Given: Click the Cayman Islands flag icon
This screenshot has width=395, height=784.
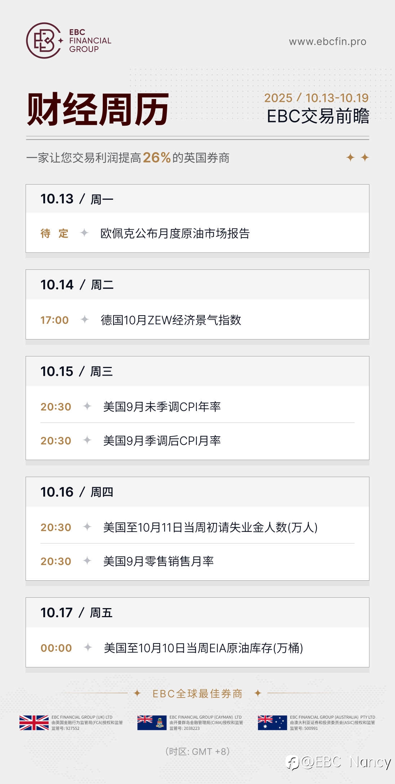Looking at the screenshot, I should click(151, 723).
